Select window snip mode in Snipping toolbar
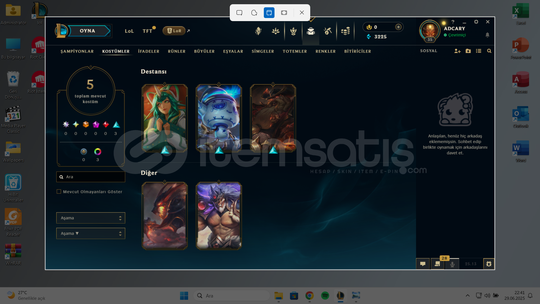 pos(269,13)
